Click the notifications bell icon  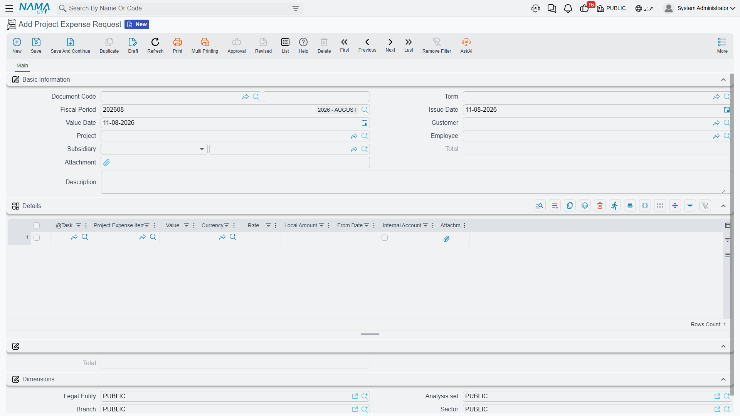pos(568,8)
